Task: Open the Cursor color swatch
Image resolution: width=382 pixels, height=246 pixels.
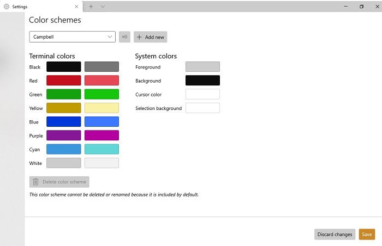Action: point(202,94)
